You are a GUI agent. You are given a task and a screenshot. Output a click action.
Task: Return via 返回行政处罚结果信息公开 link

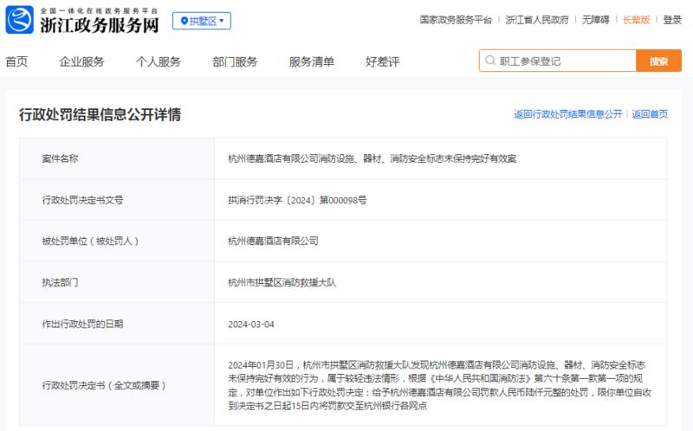point(568,114)
